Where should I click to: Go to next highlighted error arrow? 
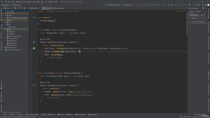tap(186, 11)
